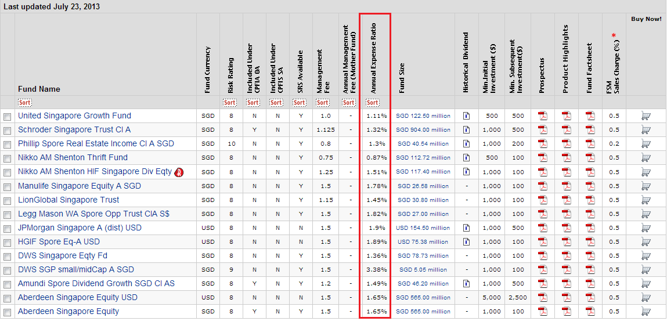Open United Singapore Growth Fund link

(74, 116)
